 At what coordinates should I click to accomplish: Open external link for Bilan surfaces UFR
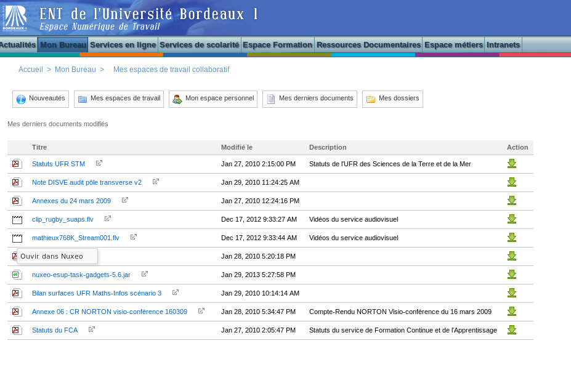(x=176, y=292)
